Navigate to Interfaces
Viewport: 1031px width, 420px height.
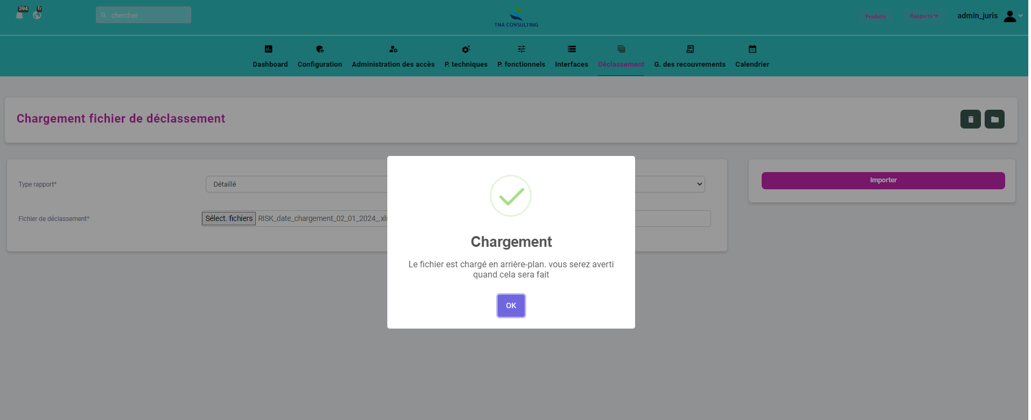click(572, 56)
